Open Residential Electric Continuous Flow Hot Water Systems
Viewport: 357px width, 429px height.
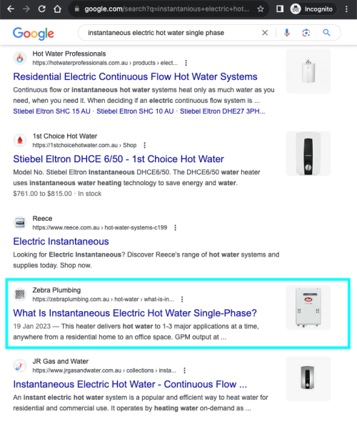(135, 77)
